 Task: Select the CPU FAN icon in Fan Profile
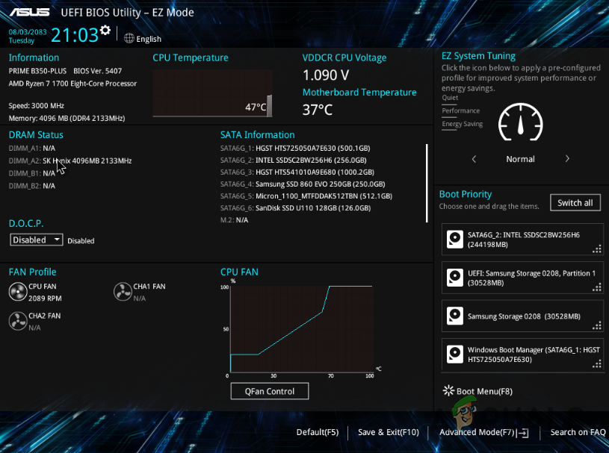[17, 291]
